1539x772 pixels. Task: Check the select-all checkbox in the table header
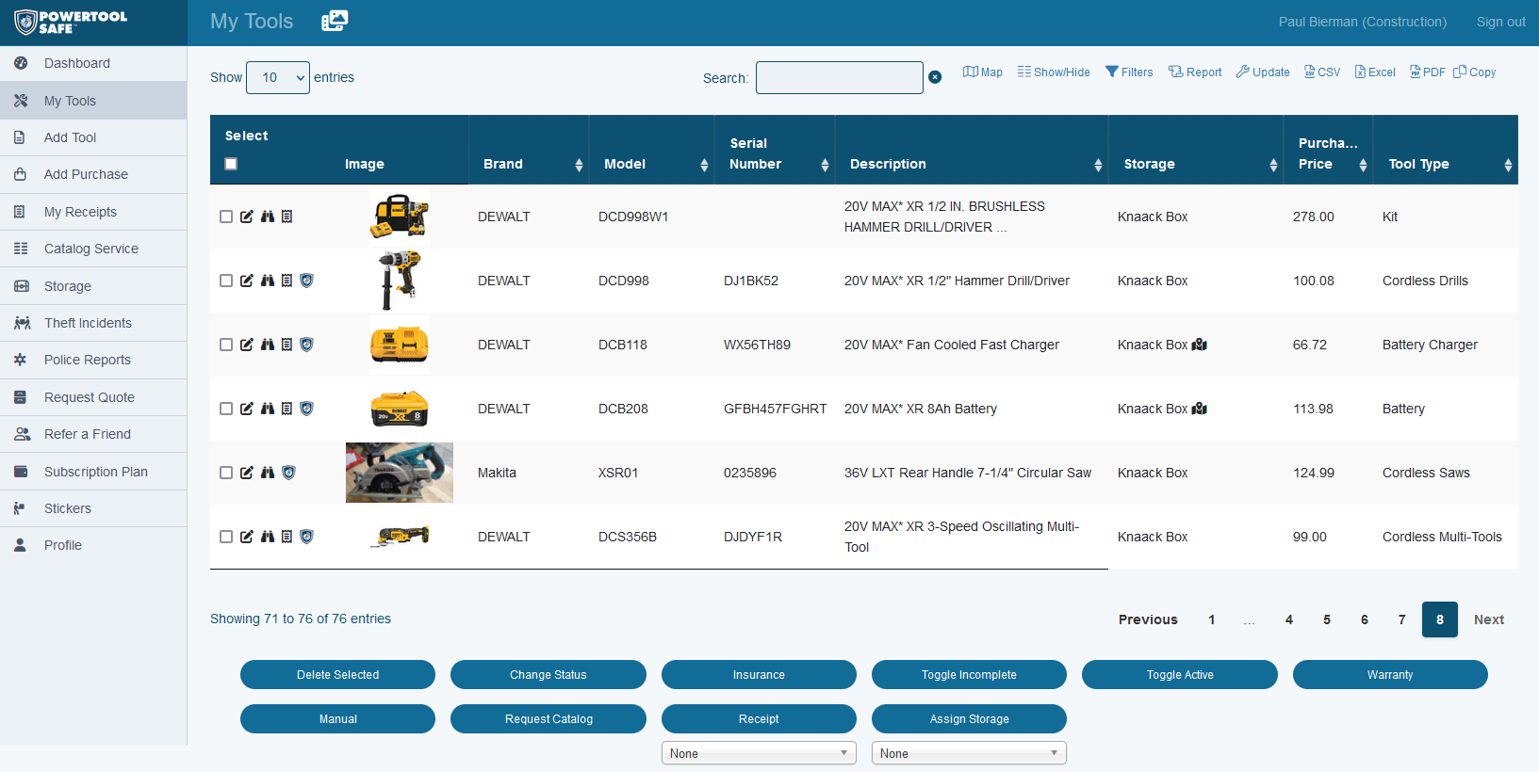pyautogui.click(x=231, y=164)
